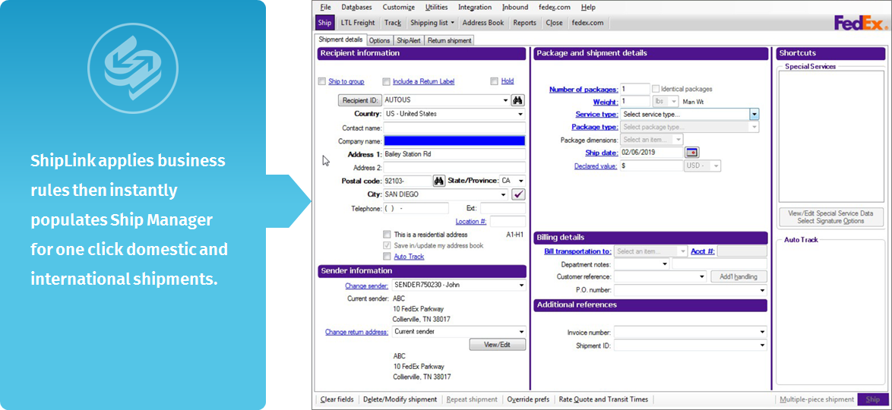Click the Add'l handling button
Viewport: 892px width, 410px height.
click(739, 277)
